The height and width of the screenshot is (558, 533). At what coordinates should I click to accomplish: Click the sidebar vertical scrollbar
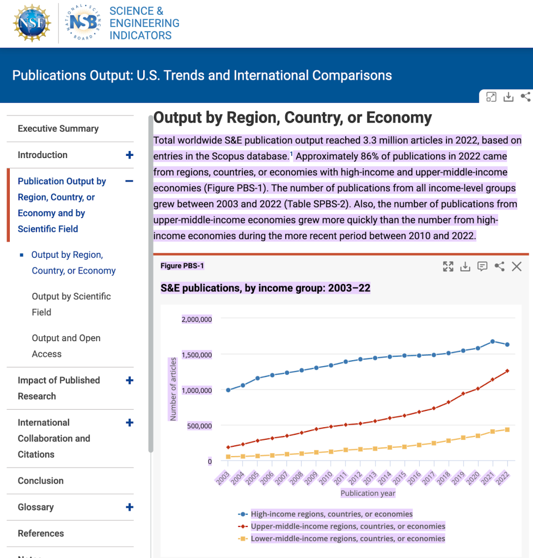click(151, 283)
